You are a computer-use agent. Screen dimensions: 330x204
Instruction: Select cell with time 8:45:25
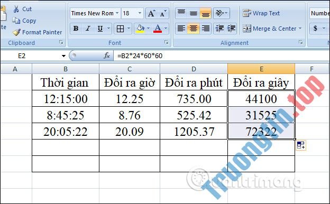(x=66, y=115)
